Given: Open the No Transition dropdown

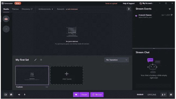Looking at the screenshot, I should click(116, 60).
